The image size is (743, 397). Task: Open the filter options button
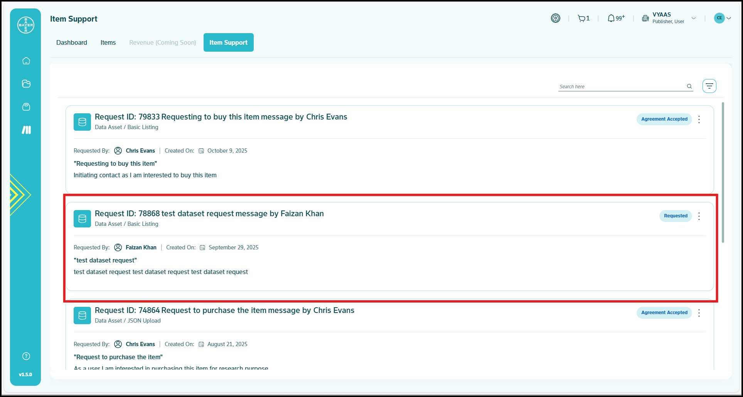pos(709,86)
